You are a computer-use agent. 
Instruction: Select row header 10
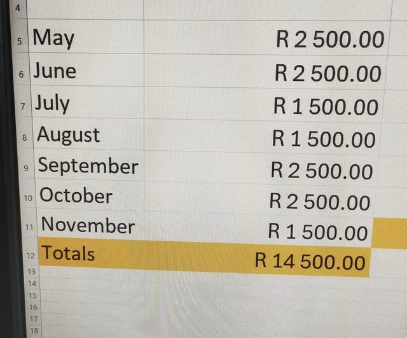[28, 198]
